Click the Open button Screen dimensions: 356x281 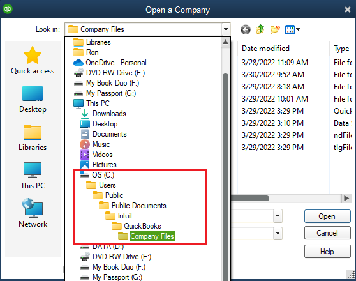pos(327,216)
